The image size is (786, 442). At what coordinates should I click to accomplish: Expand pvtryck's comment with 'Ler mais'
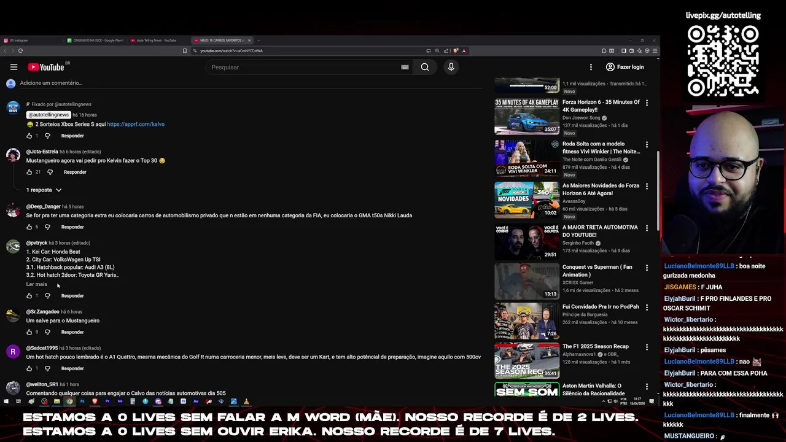coord(36,284)
